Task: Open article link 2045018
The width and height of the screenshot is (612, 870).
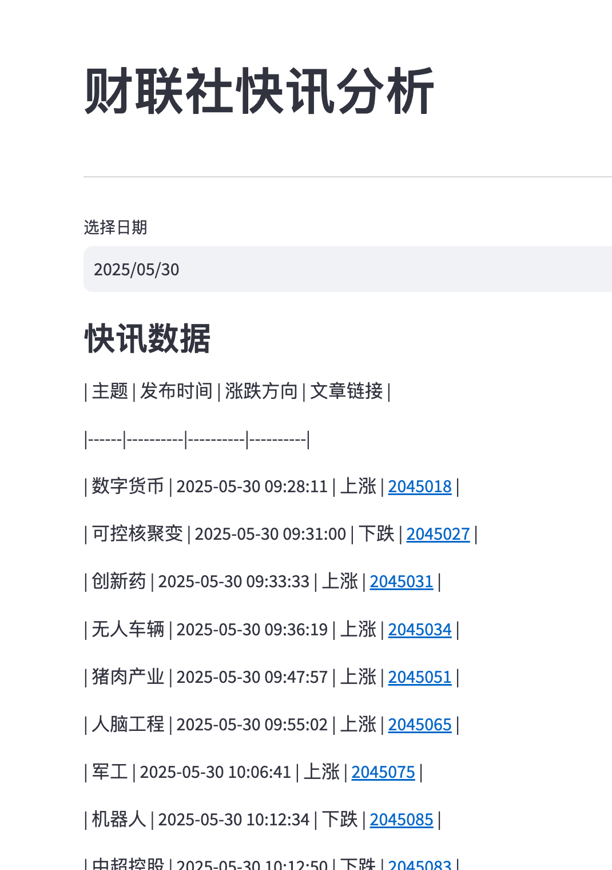Action: [420, 487]
